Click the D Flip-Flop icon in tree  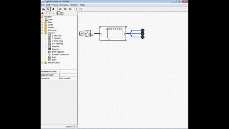pos(49,35)
